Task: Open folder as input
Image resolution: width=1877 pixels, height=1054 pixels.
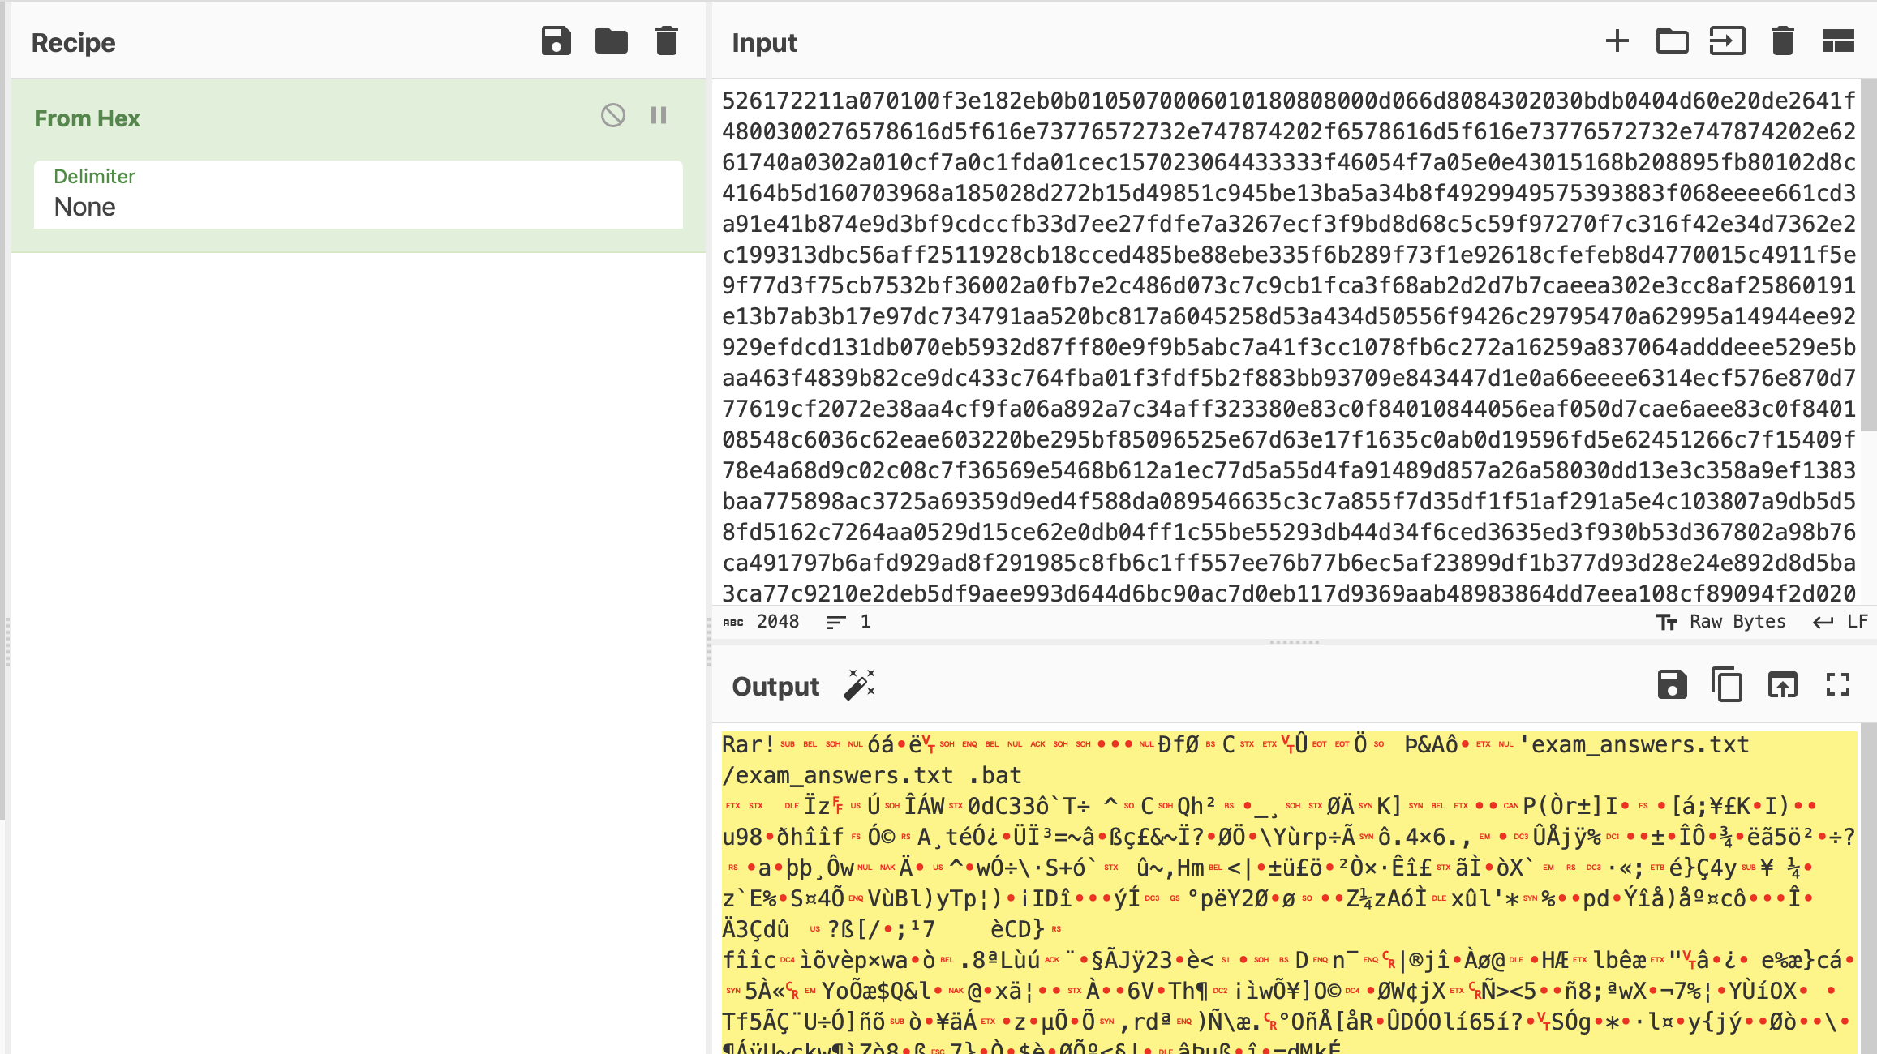Action: pyautogui.click(x=1672, y=41)
